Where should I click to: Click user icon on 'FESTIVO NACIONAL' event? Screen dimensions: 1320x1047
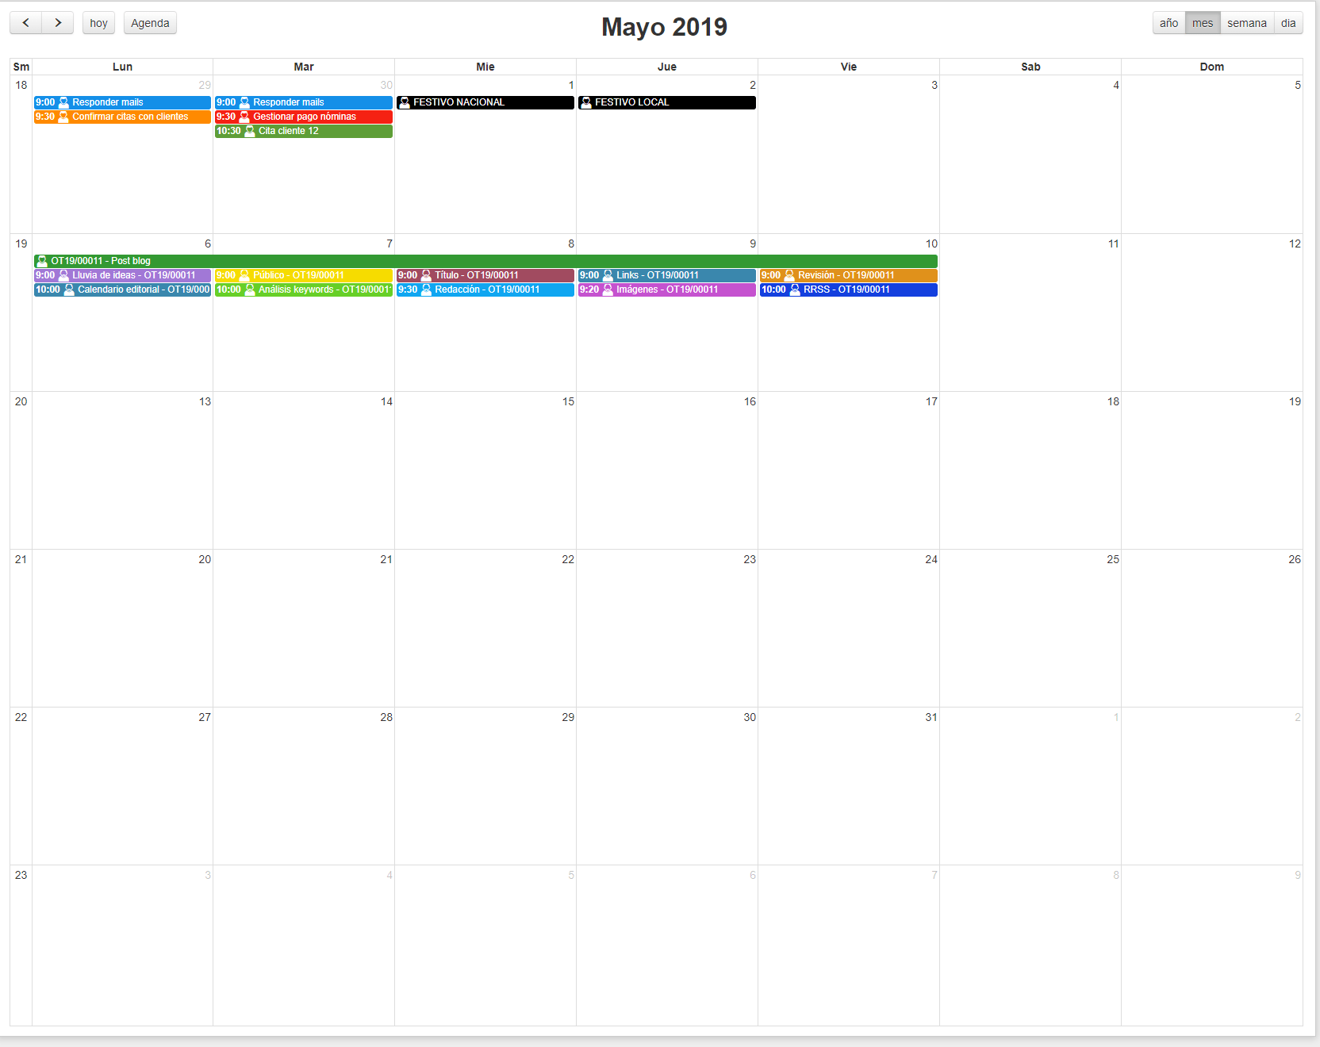(405, 102)
